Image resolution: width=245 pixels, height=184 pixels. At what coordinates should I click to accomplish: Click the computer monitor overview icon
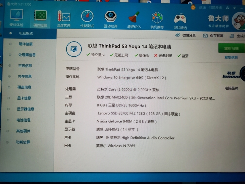click(x=74, y=49)
